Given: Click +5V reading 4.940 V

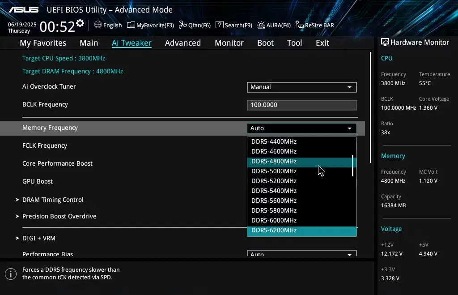Looking at the screenshot, I should point(428,254).
